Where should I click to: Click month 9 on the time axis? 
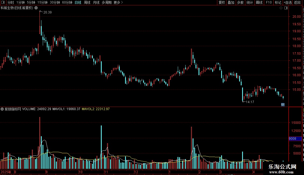[47, 172]
